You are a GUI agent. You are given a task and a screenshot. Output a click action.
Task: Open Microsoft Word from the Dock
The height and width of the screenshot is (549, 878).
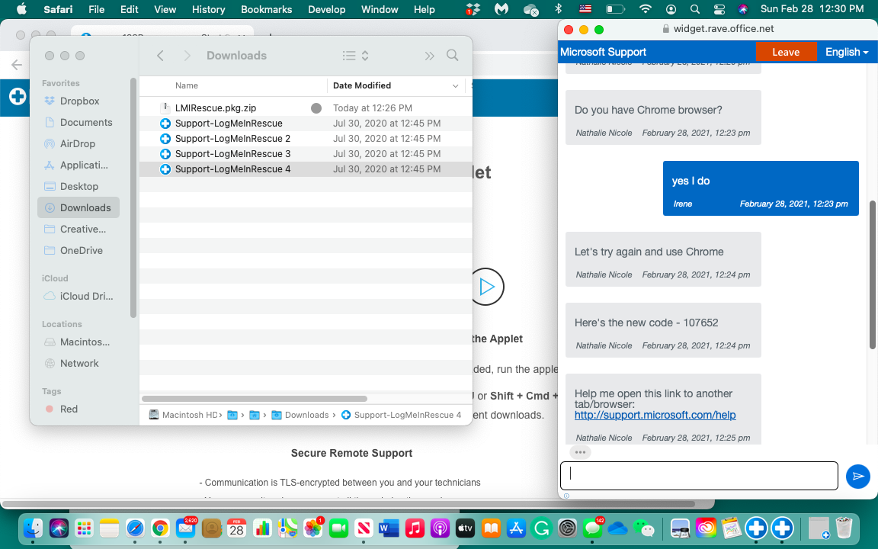coord(389,528)
